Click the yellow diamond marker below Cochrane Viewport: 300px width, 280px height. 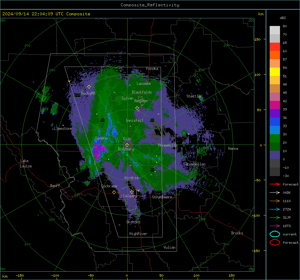(x=114, y=192)
